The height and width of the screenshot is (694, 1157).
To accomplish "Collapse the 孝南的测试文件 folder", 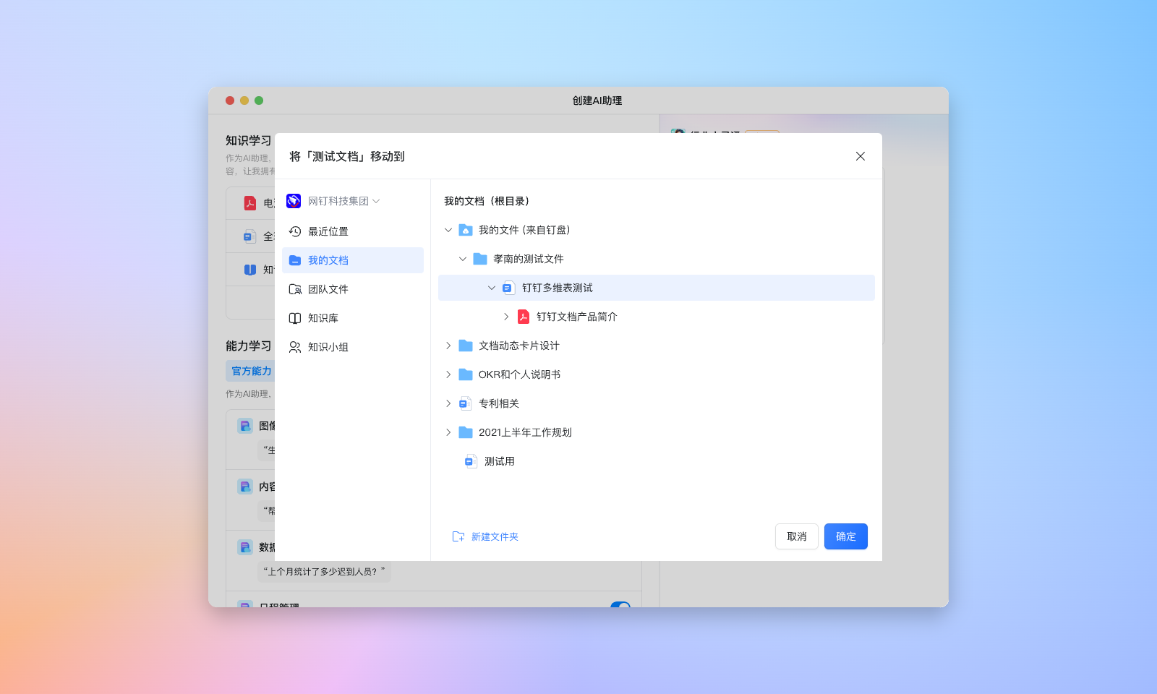I will 463,259.
